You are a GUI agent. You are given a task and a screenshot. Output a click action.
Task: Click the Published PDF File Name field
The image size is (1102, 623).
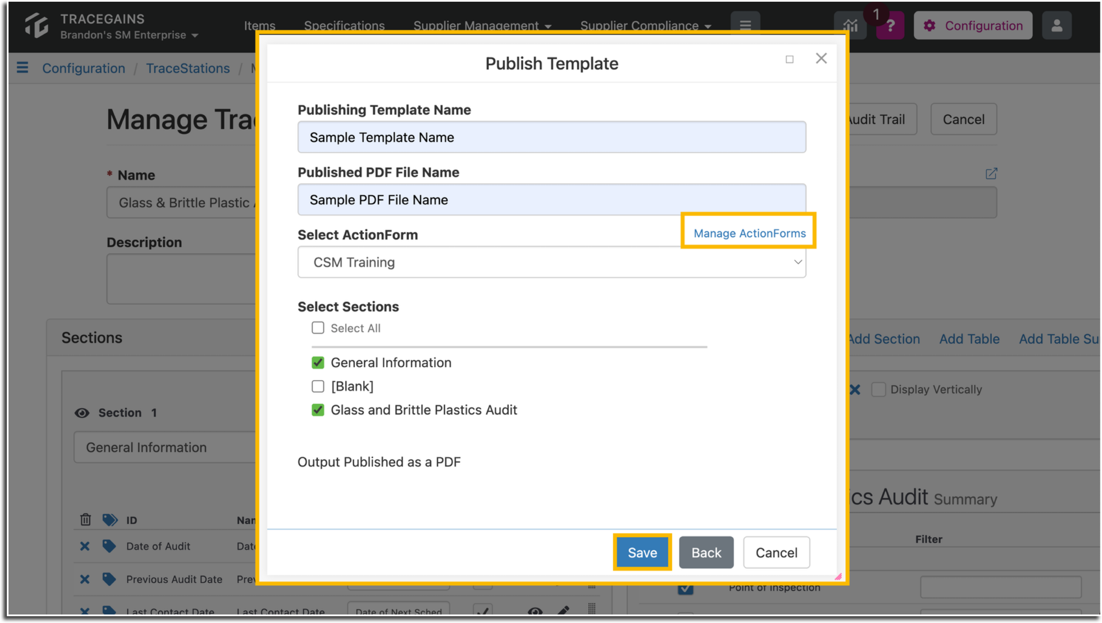tap(552, 199)
